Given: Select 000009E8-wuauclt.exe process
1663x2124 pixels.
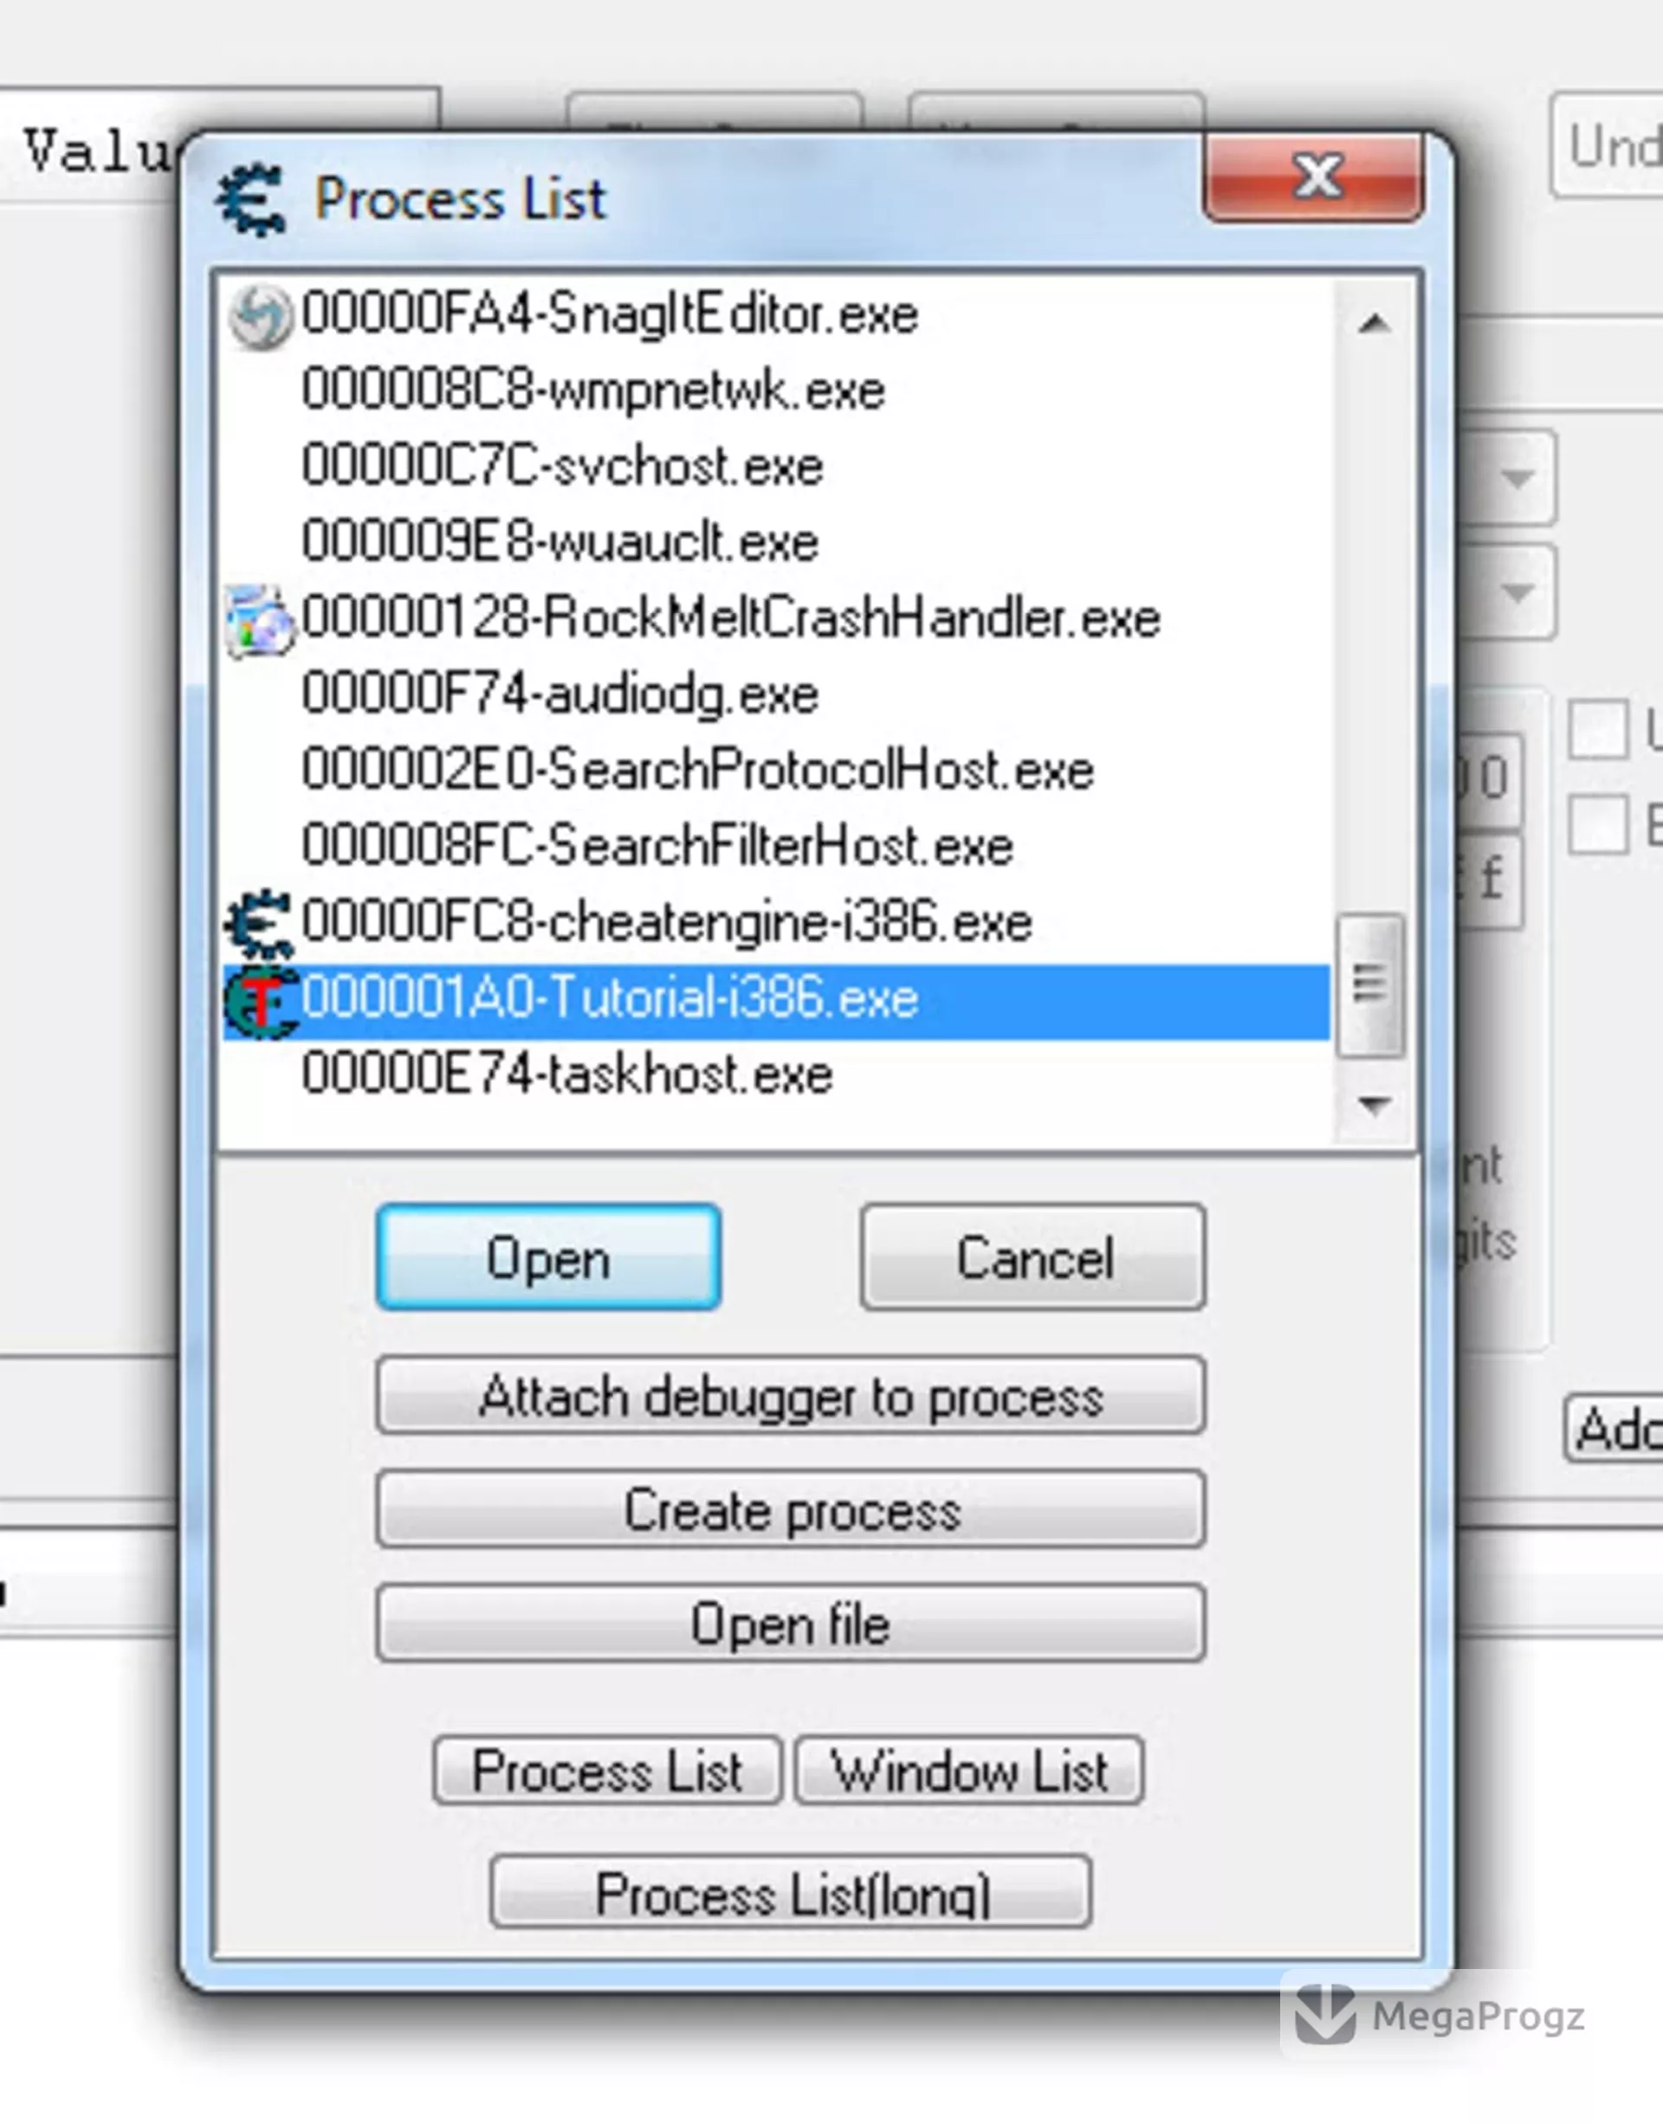Looking at the screenshot, I should tap(776, 543).
